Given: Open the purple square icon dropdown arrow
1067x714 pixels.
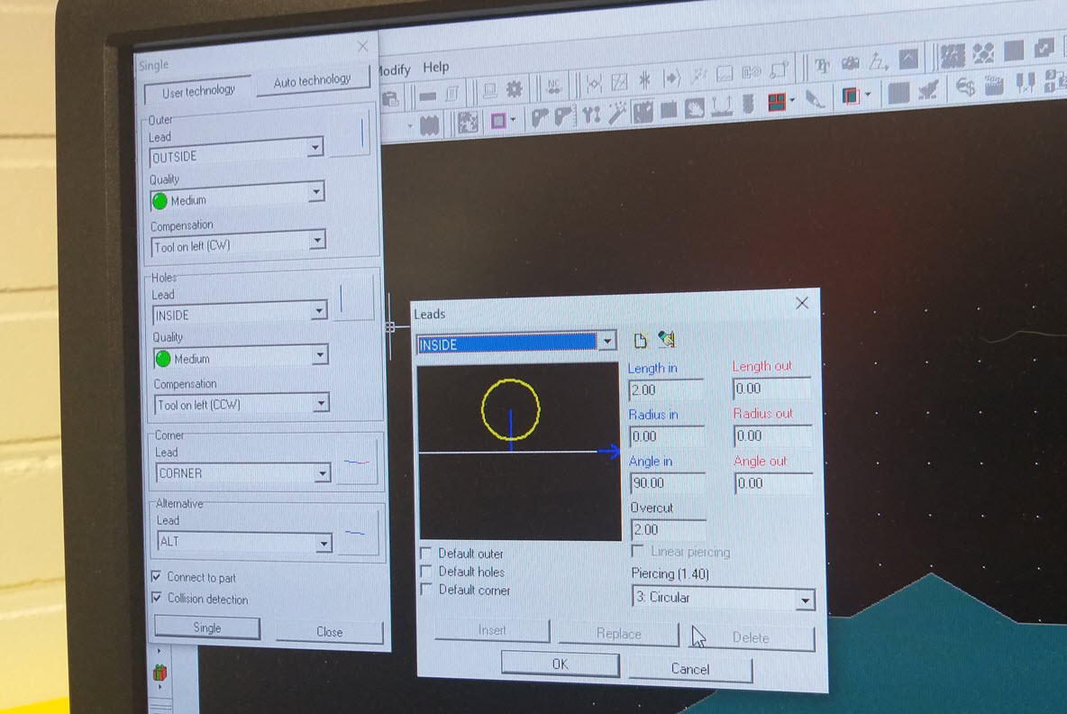Looking at the screenshot, I should (x=513, y=120).
